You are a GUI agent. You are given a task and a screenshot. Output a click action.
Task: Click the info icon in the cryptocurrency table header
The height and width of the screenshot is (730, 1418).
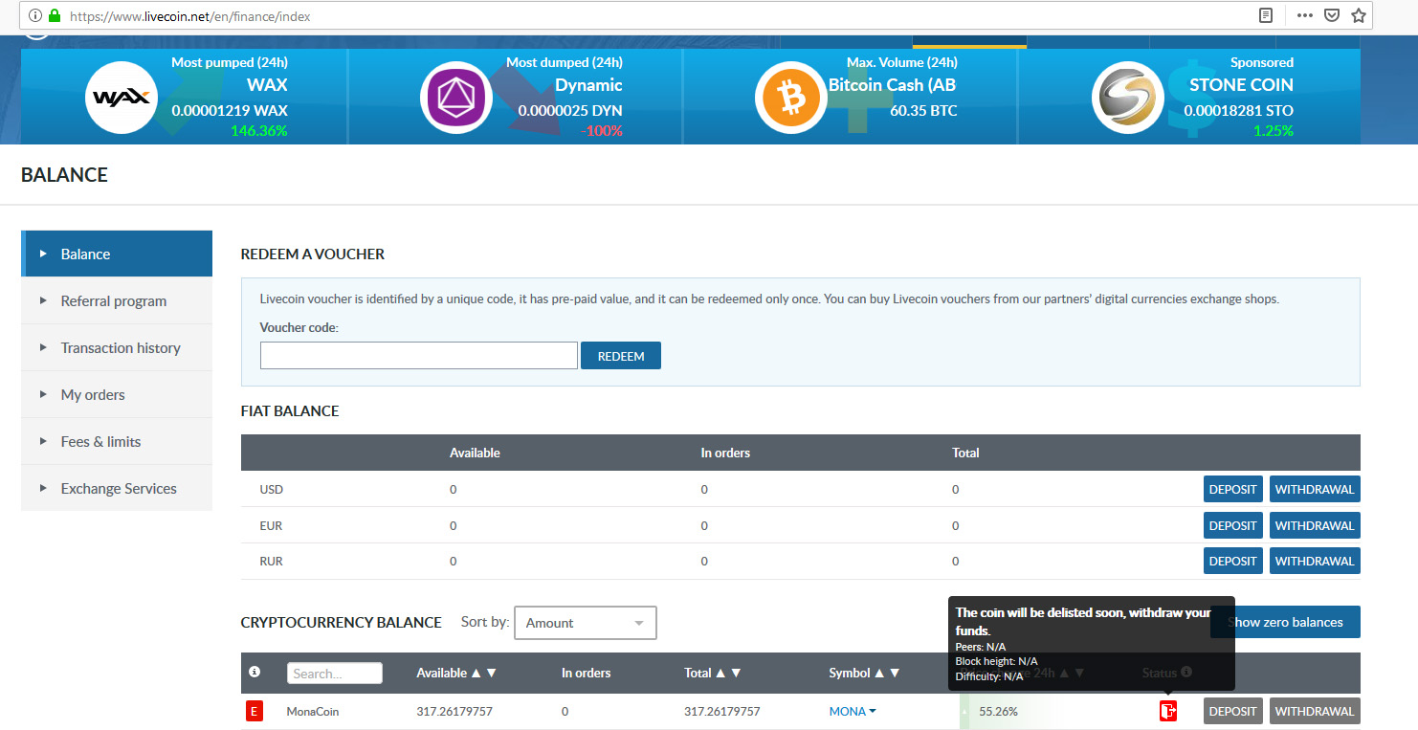pos(254,673)
